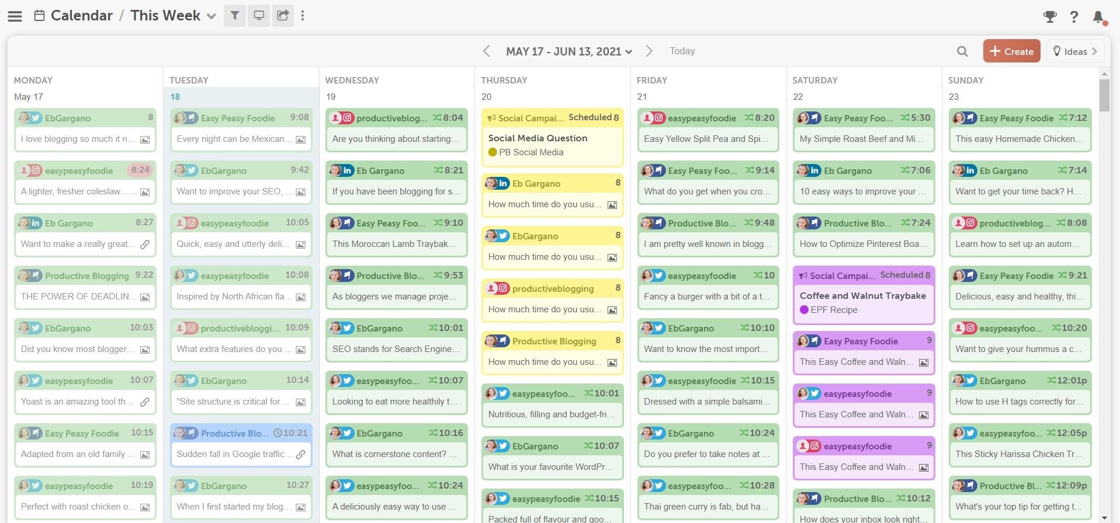Click the share calendar icon
Image resolution: width=1120 pixels, height=523 pixels.
283,16
